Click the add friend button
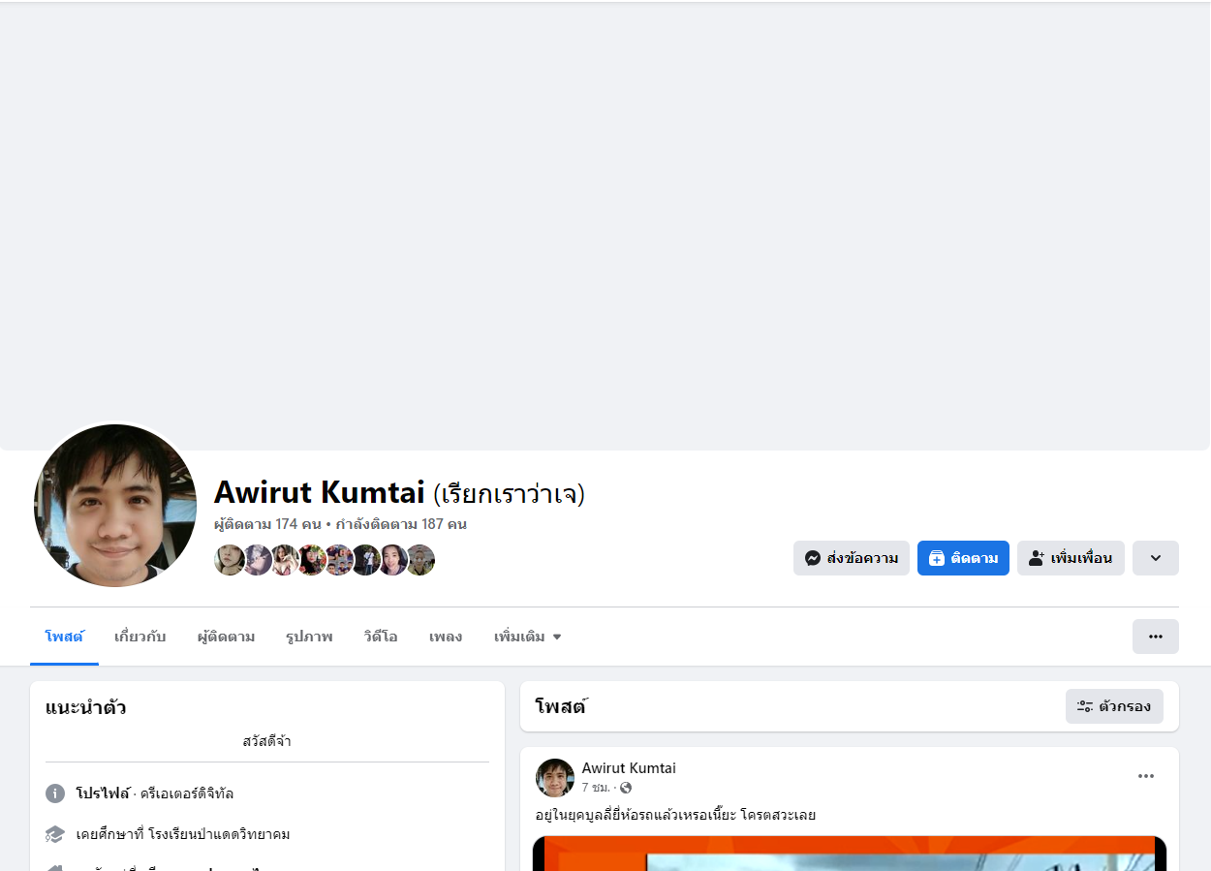 coord(1070,558)
